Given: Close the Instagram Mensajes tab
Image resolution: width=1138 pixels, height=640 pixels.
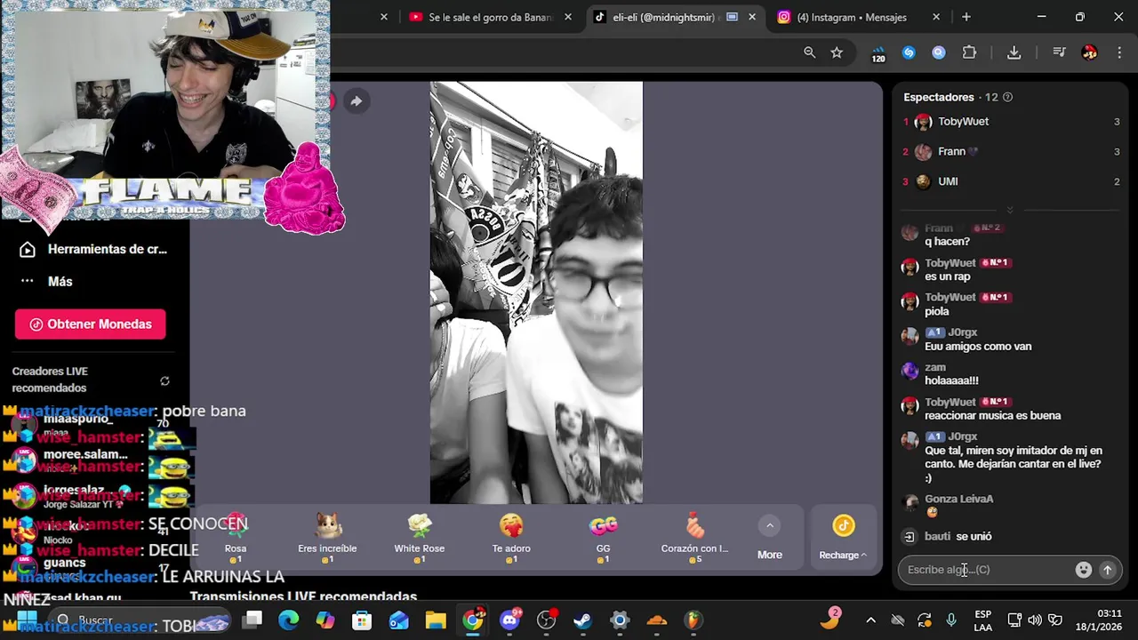Looking at the screenshot, I should click(936, 17).
